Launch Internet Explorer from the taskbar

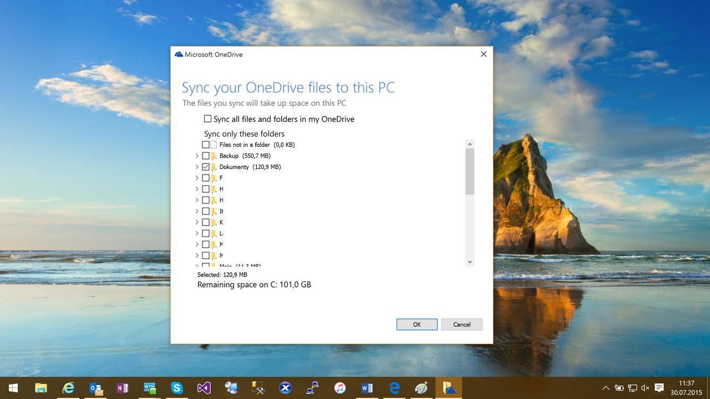tap(68, 388)
